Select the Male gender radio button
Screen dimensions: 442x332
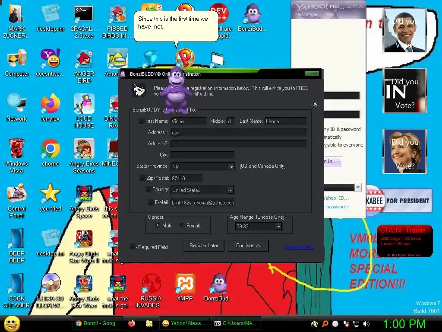pyautogui.click(x=157, y=225)
